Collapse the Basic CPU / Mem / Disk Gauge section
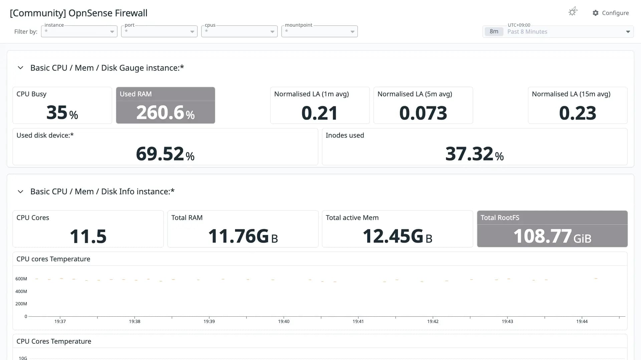This screenshot has width=641, height=360. tap(20, 68)
